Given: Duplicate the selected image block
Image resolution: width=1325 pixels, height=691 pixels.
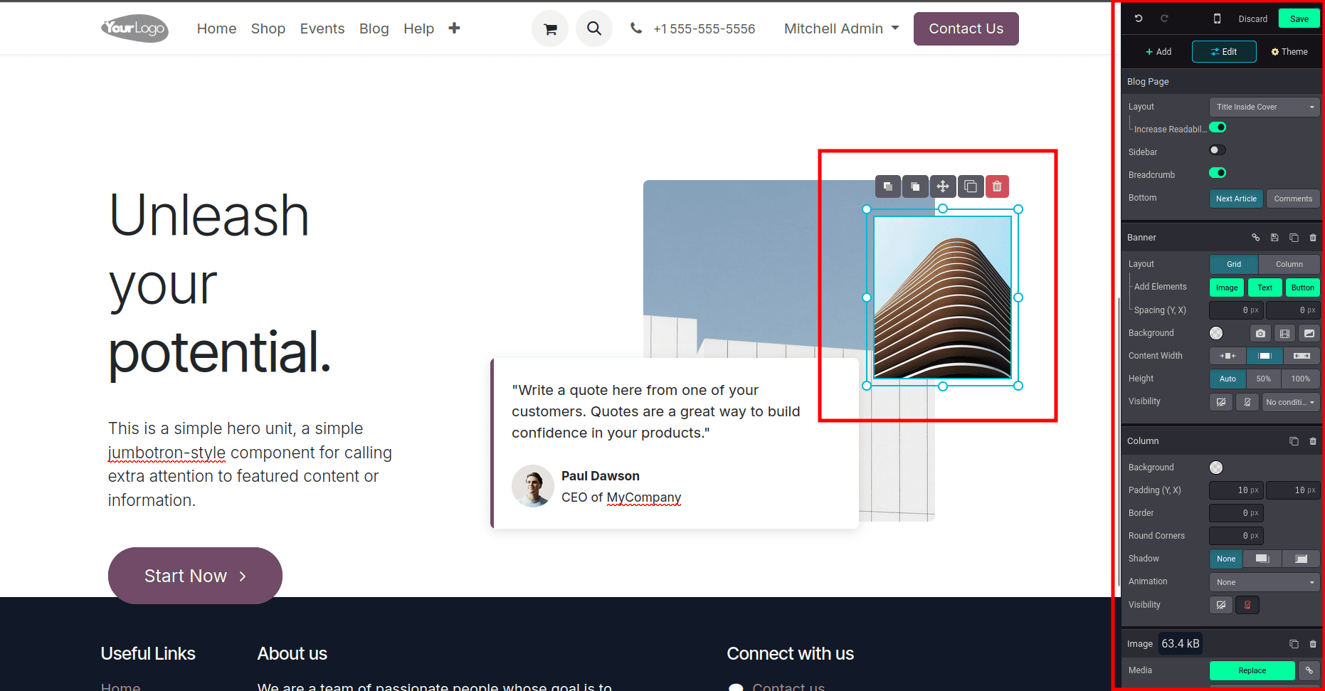Looking at the screenshot, I should click(971, 186).
